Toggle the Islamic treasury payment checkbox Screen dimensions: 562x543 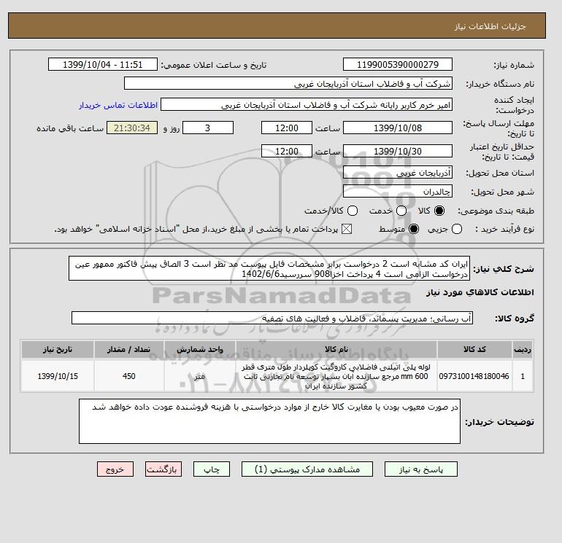(x=347, y=229)
